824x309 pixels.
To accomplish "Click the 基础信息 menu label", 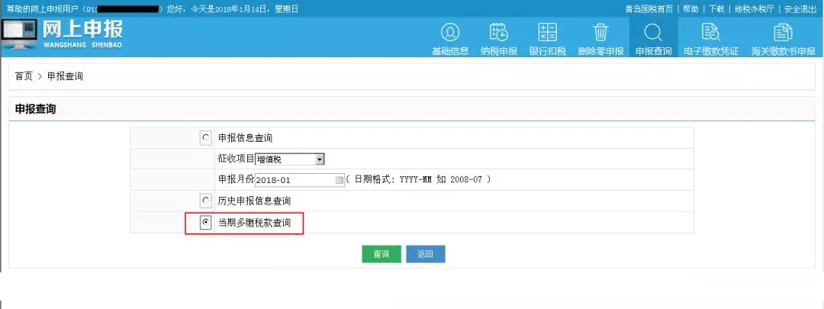I will tap(450, 51).
